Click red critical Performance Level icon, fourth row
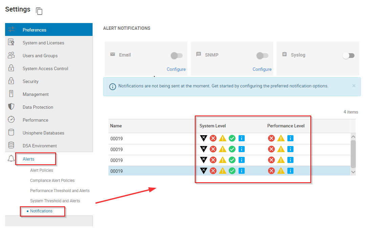The width and height of the screenshot is (388, 228). [x=271, y=171]
